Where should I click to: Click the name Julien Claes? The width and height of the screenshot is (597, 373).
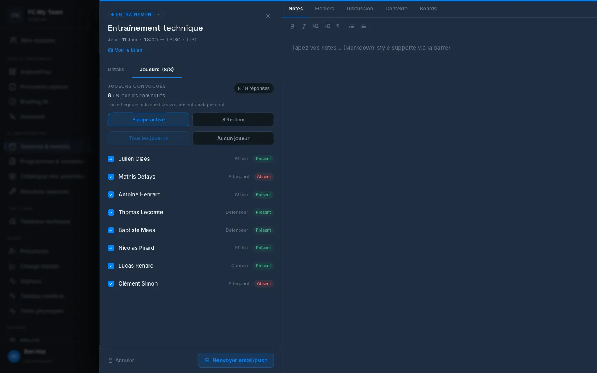point(134,159)
